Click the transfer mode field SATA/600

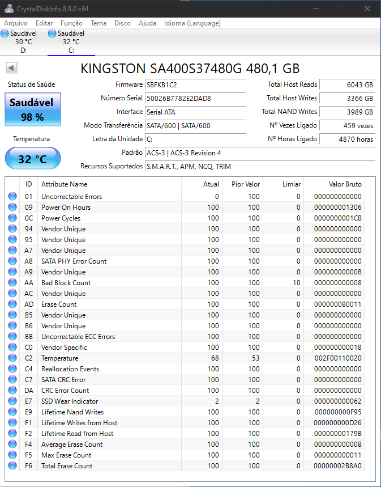(195, 126)
